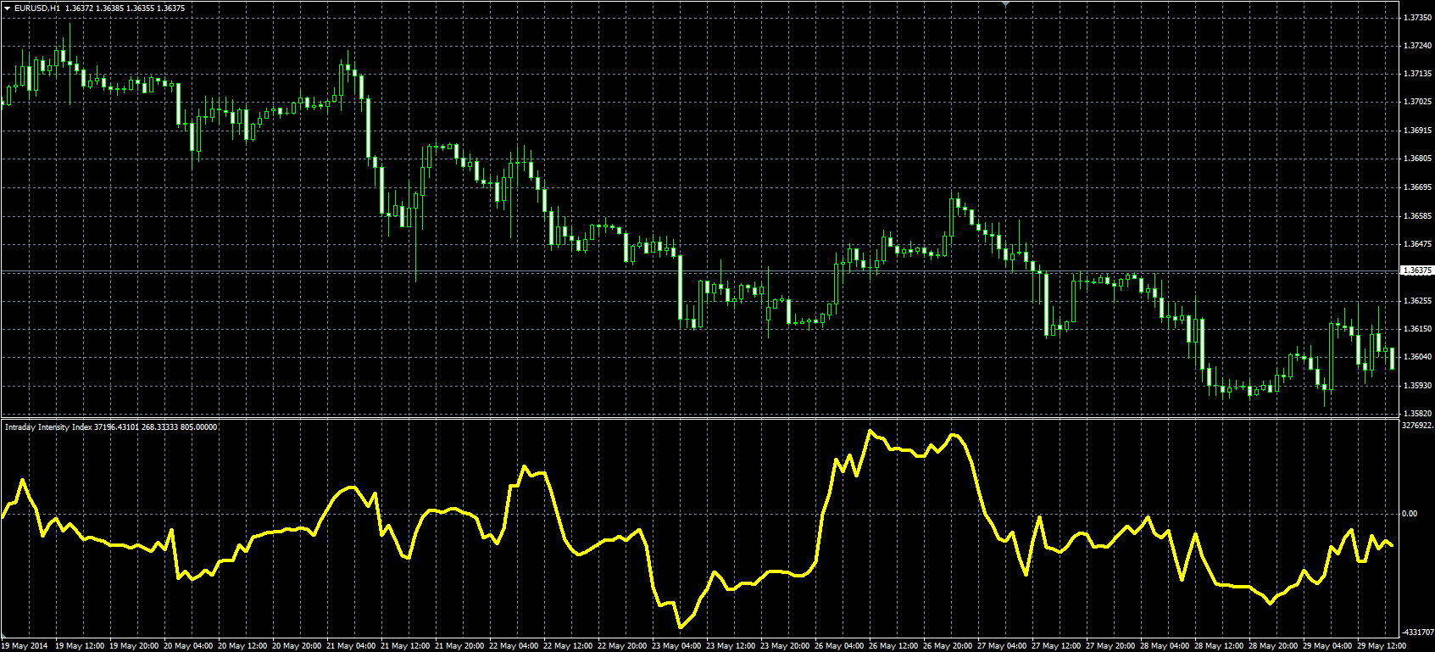Click the indicator scale 0.00 level
Image resolution: width=1435 pixels, height=652 pixels.
[x=1409, y=514]
